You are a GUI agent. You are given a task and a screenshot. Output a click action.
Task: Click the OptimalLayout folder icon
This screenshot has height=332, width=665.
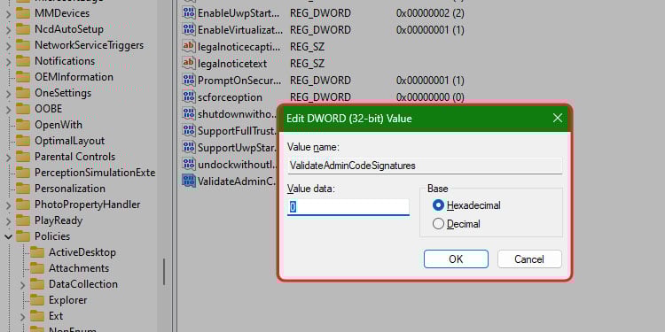point(23,141)
